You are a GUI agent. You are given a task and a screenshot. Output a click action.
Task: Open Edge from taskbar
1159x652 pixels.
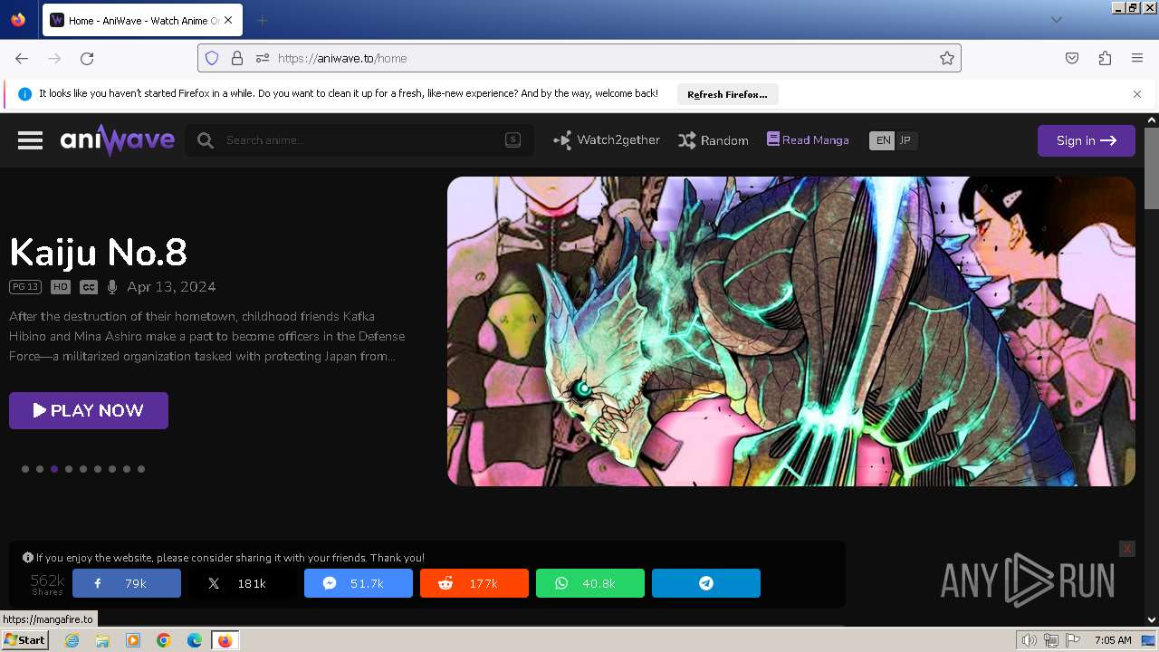(195, 640)
